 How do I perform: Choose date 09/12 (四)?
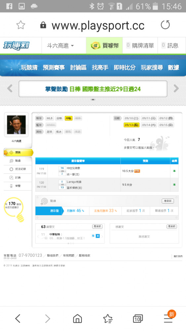point(166,118)
